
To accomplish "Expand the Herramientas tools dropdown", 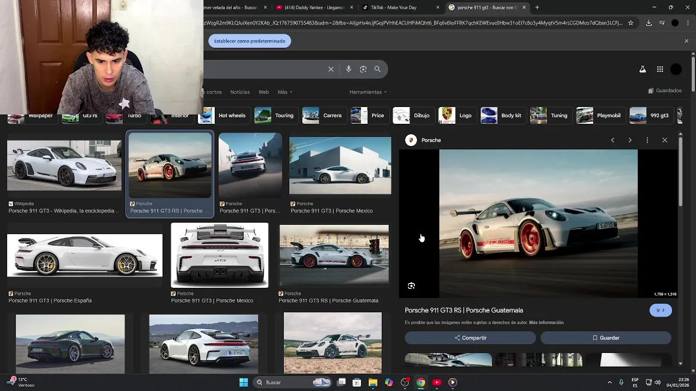I will [368, 92].
